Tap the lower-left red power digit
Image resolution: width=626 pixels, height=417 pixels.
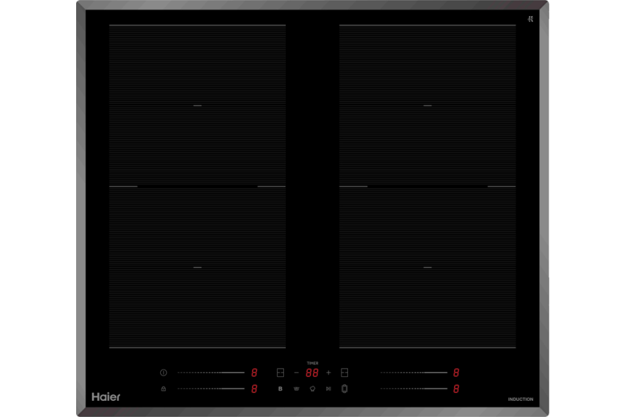click(x=254, y=389)
